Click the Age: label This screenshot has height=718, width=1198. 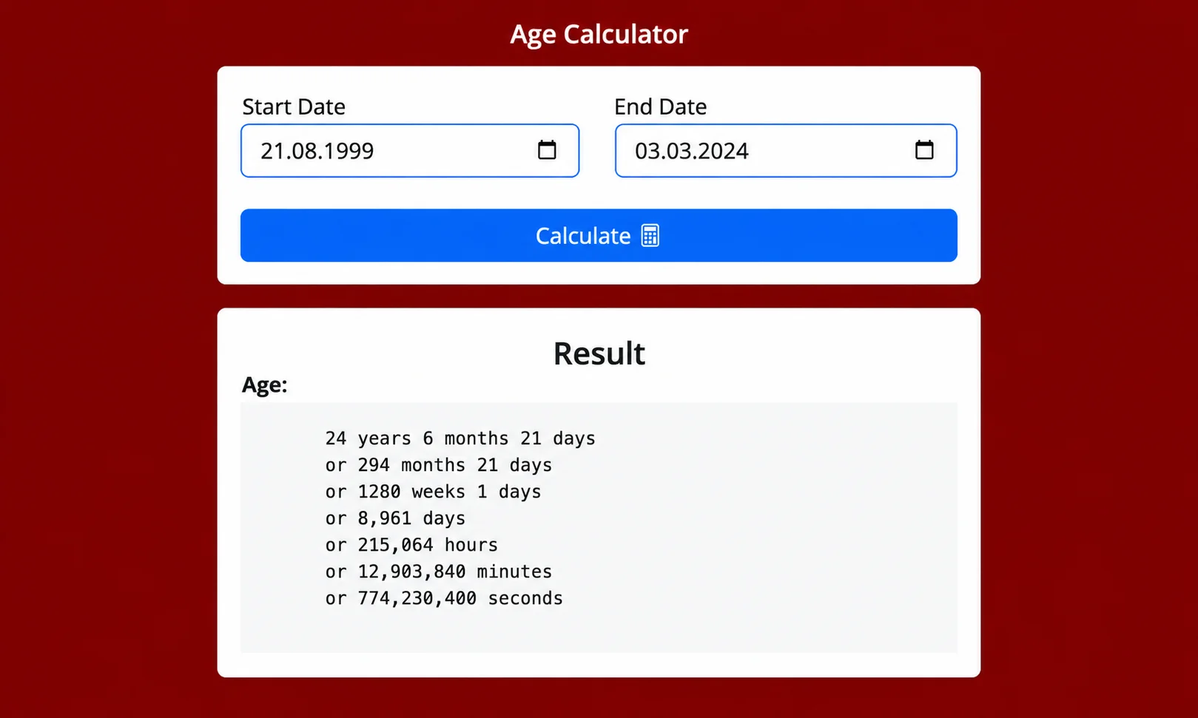tap(264, 385)
